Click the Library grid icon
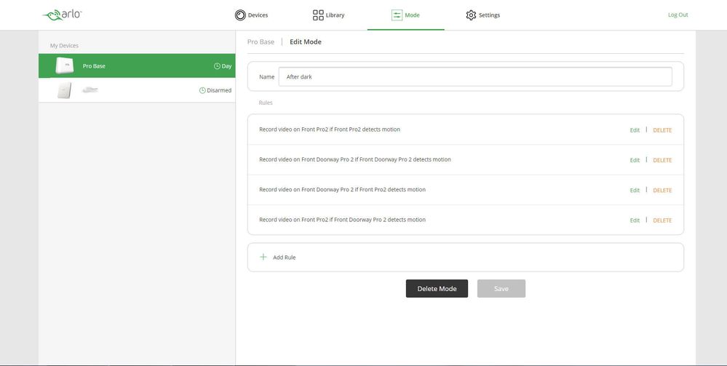727x366 pixels. point(318,15)
